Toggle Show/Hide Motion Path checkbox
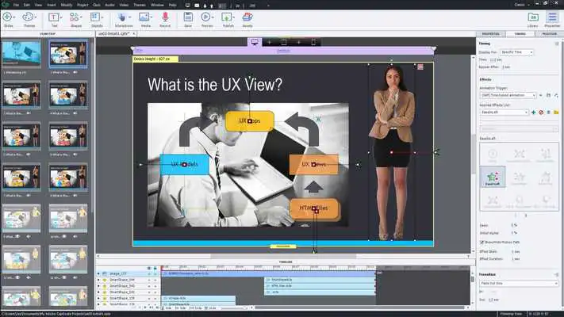Screen dimensions: 564x317 click(x=483, y=240)
